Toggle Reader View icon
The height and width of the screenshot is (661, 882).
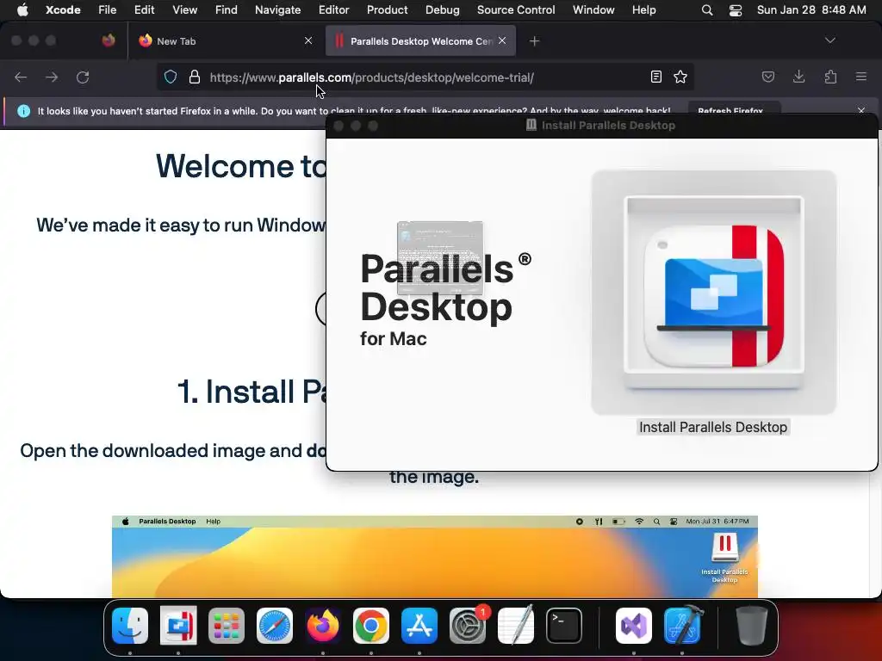pos(655,77)
